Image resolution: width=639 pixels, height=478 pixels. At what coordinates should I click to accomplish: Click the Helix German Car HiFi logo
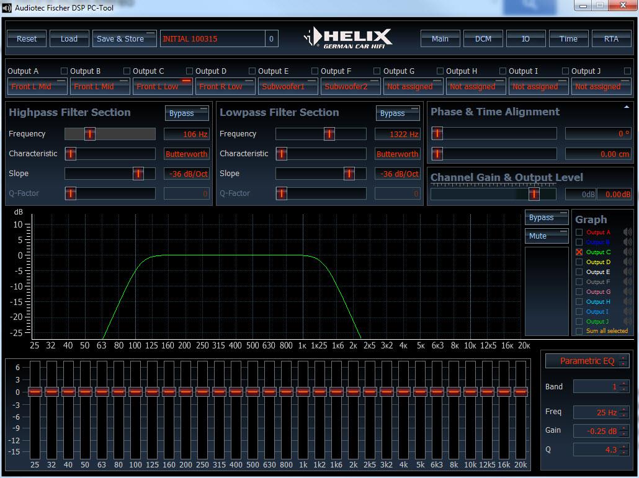[347, 38]
